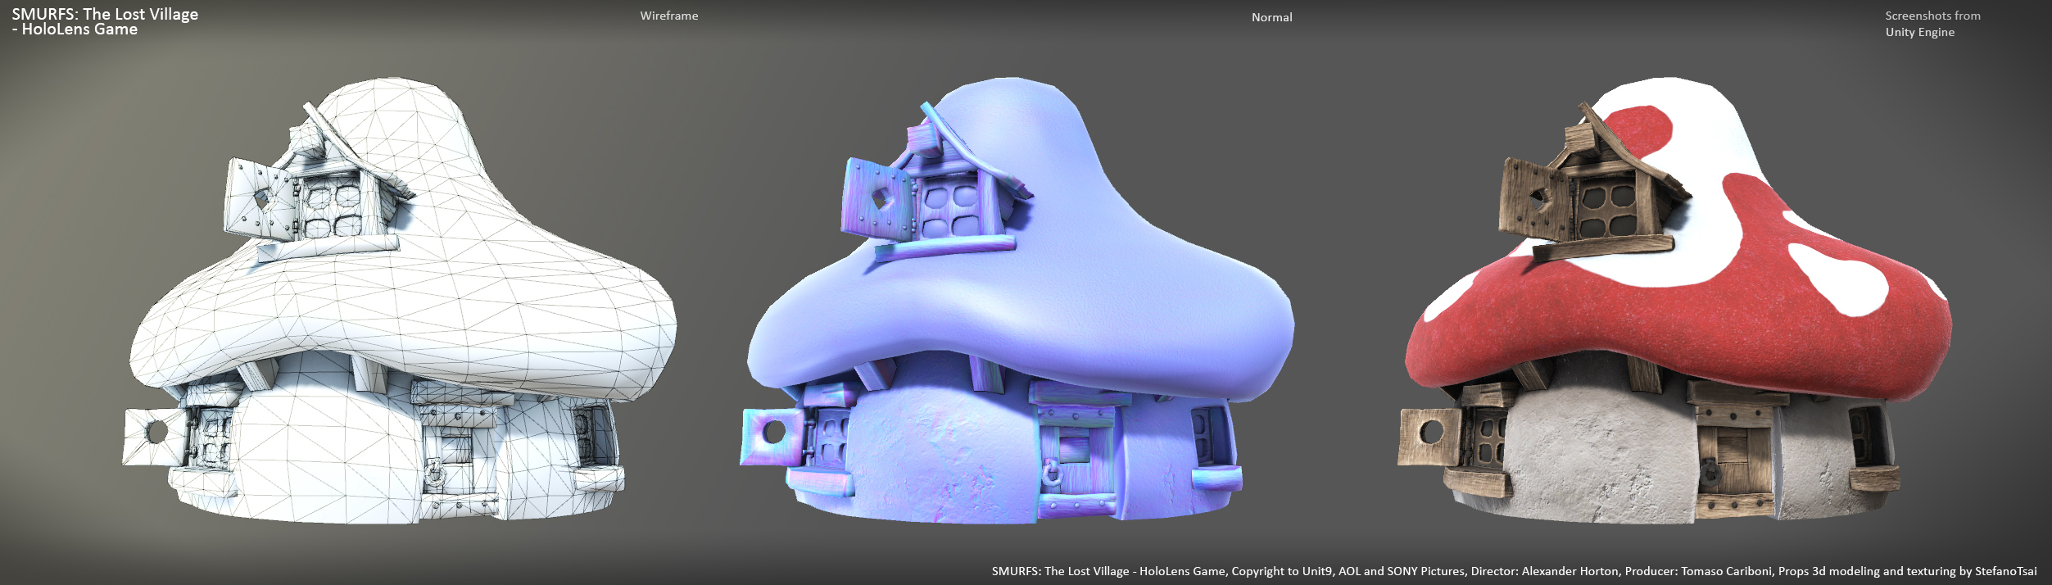Select the wireframe mushroom house render
This screenshot has width=2052, height=585.
click(400, 302)
